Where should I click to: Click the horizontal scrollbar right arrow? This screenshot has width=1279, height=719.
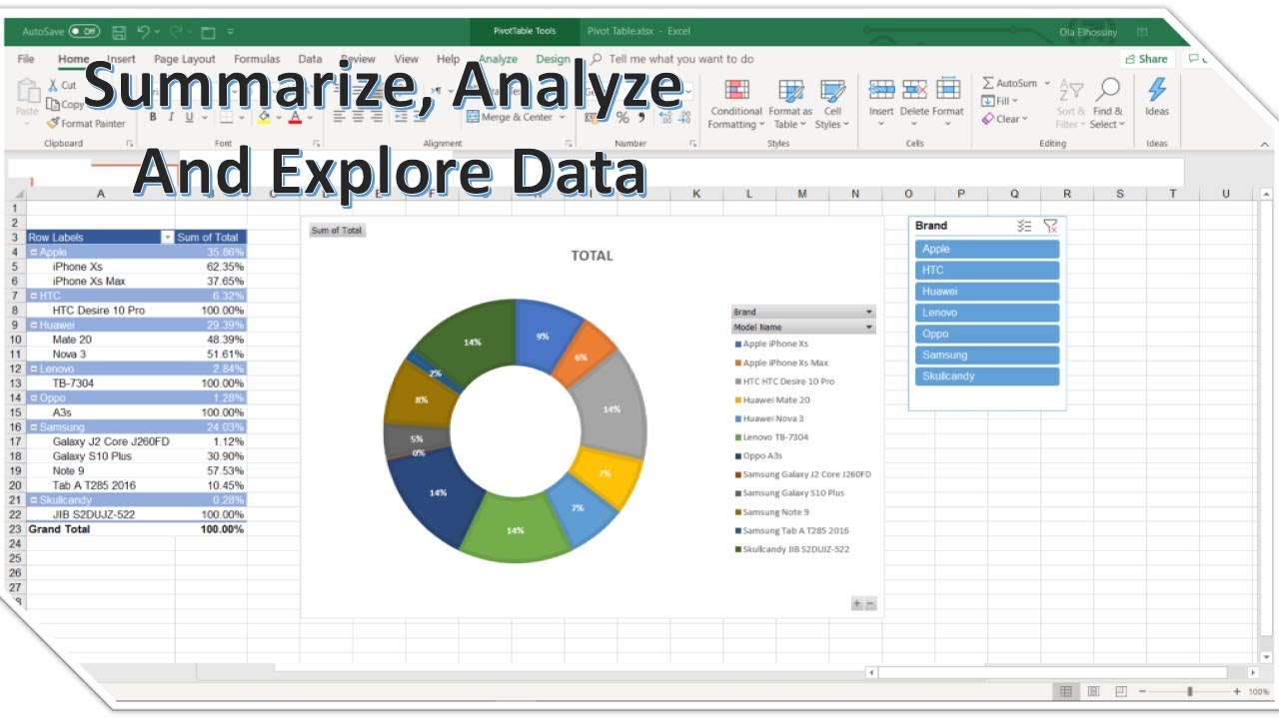click(1253, 673)
